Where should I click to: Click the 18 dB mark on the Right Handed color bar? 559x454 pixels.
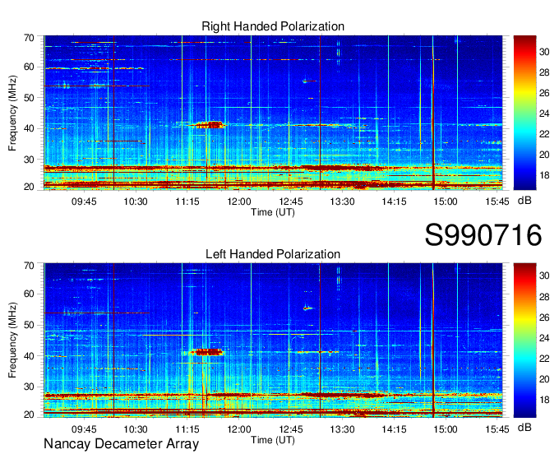point(544,175)
